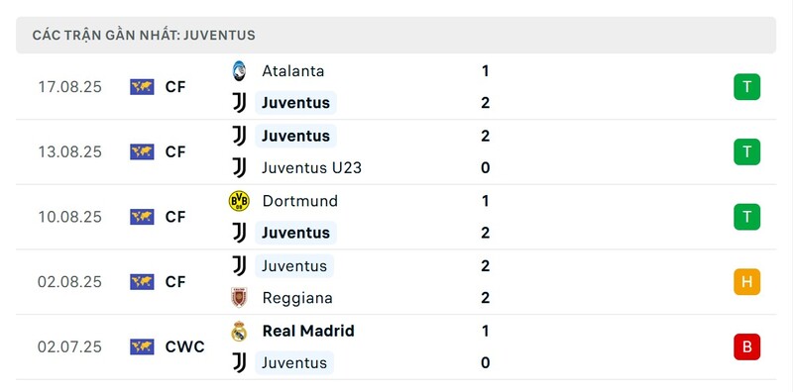
Task: Click the Reggiana club crest
Action: (239, 298)
